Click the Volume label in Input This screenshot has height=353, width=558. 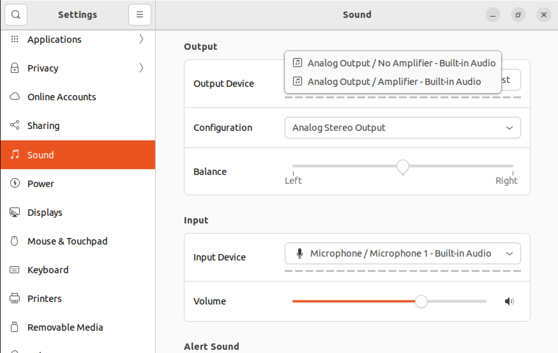(x=210, y=301)
